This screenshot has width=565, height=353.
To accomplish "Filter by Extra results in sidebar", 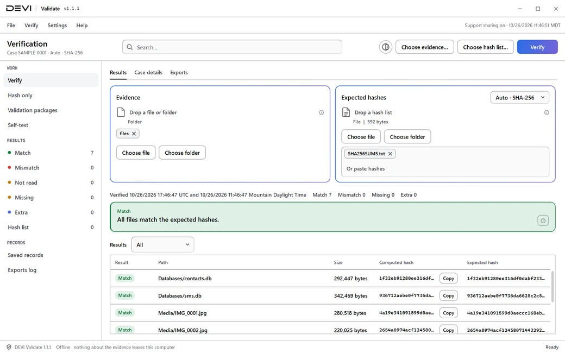I will (x=51, y=212).
